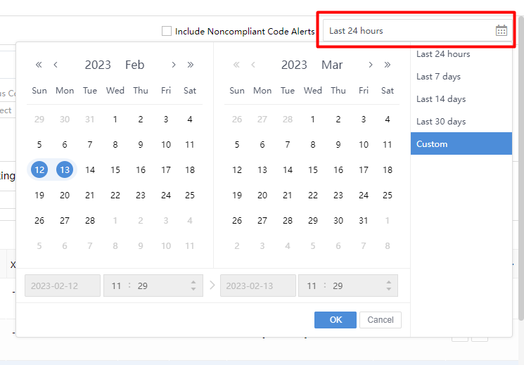Image resolution: width=524 pixels, height=365 pixels.
Task: Select Last 14 days preset
Action: click(x=441, y=98)
